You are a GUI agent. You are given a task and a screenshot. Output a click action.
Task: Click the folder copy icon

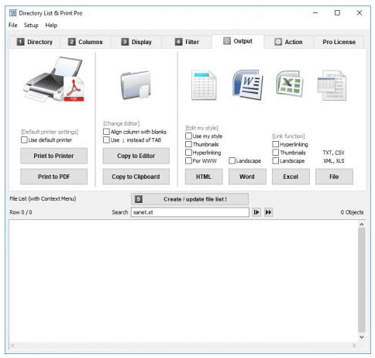136,84
